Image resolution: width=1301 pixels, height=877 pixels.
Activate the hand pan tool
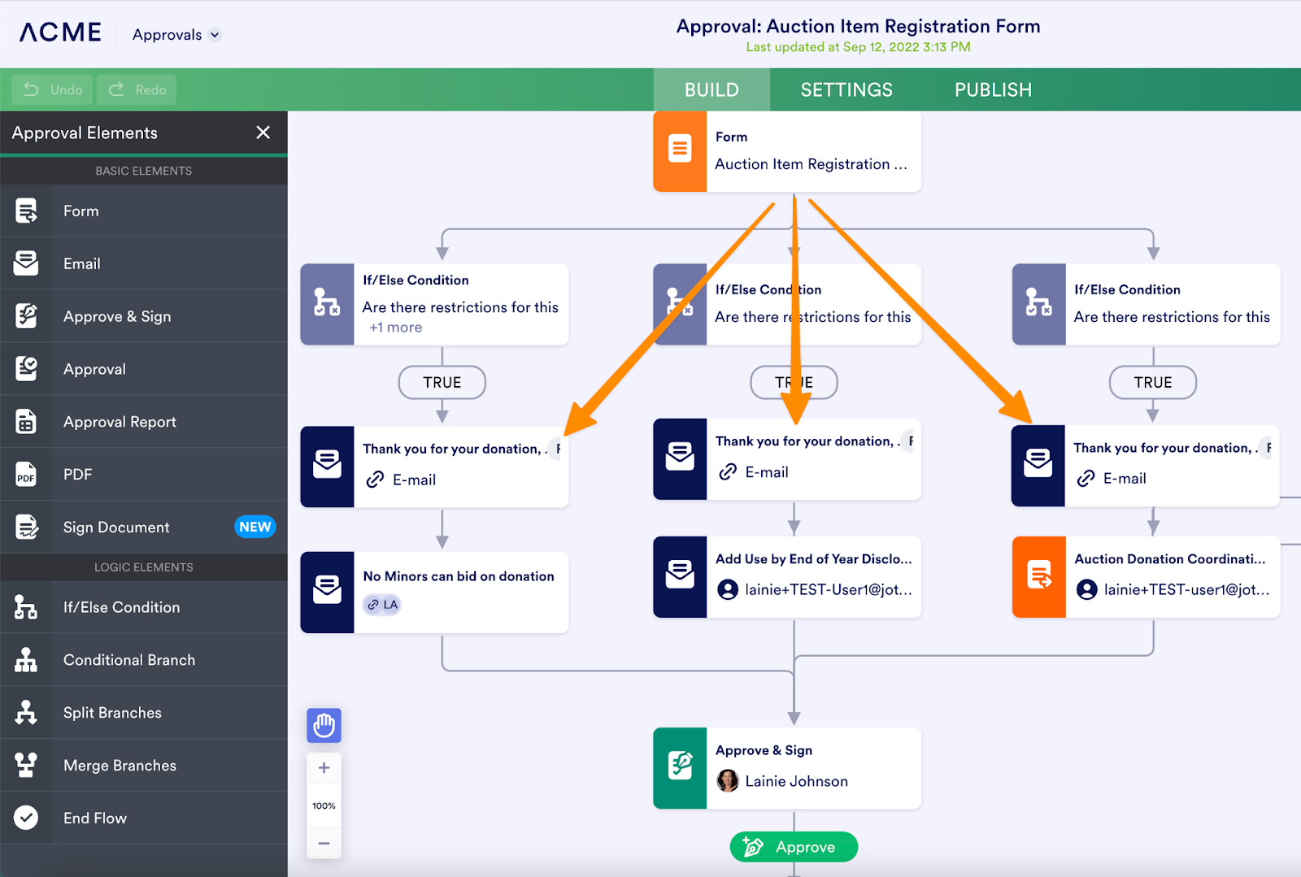tap(324, 725)
